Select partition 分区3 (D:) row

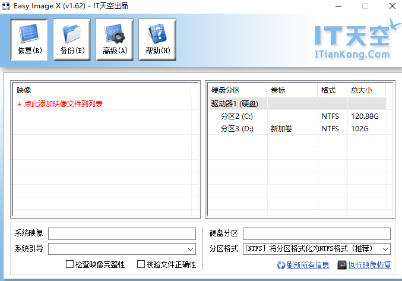[x=298, y=128]
